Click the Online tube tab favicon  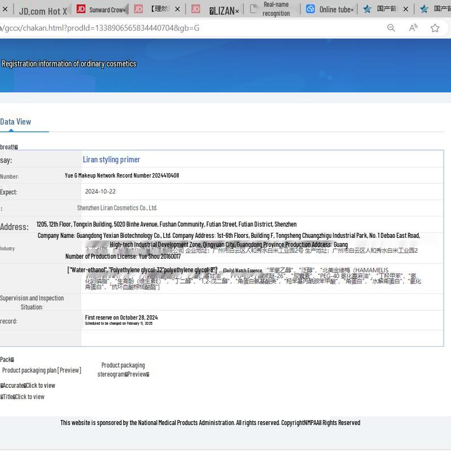pyautogui.click(x=311, y=9)
